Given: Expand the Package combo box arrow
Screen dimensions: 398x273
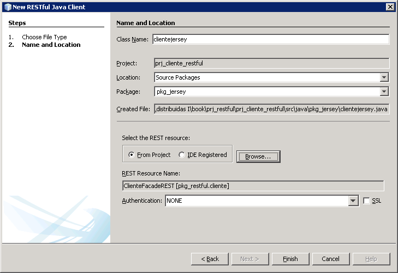Looking at the screenshot, I should [x=384, y=92].
